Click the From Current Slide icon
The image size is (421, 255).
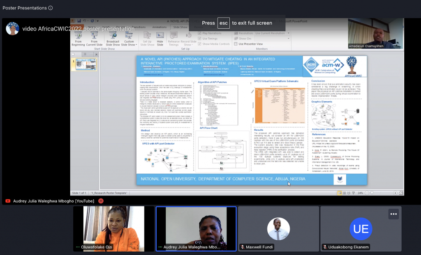(94, 37)
